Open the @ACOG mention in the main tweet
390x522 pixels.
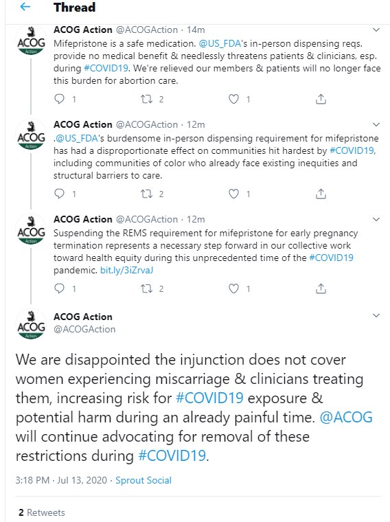[346, 418]
